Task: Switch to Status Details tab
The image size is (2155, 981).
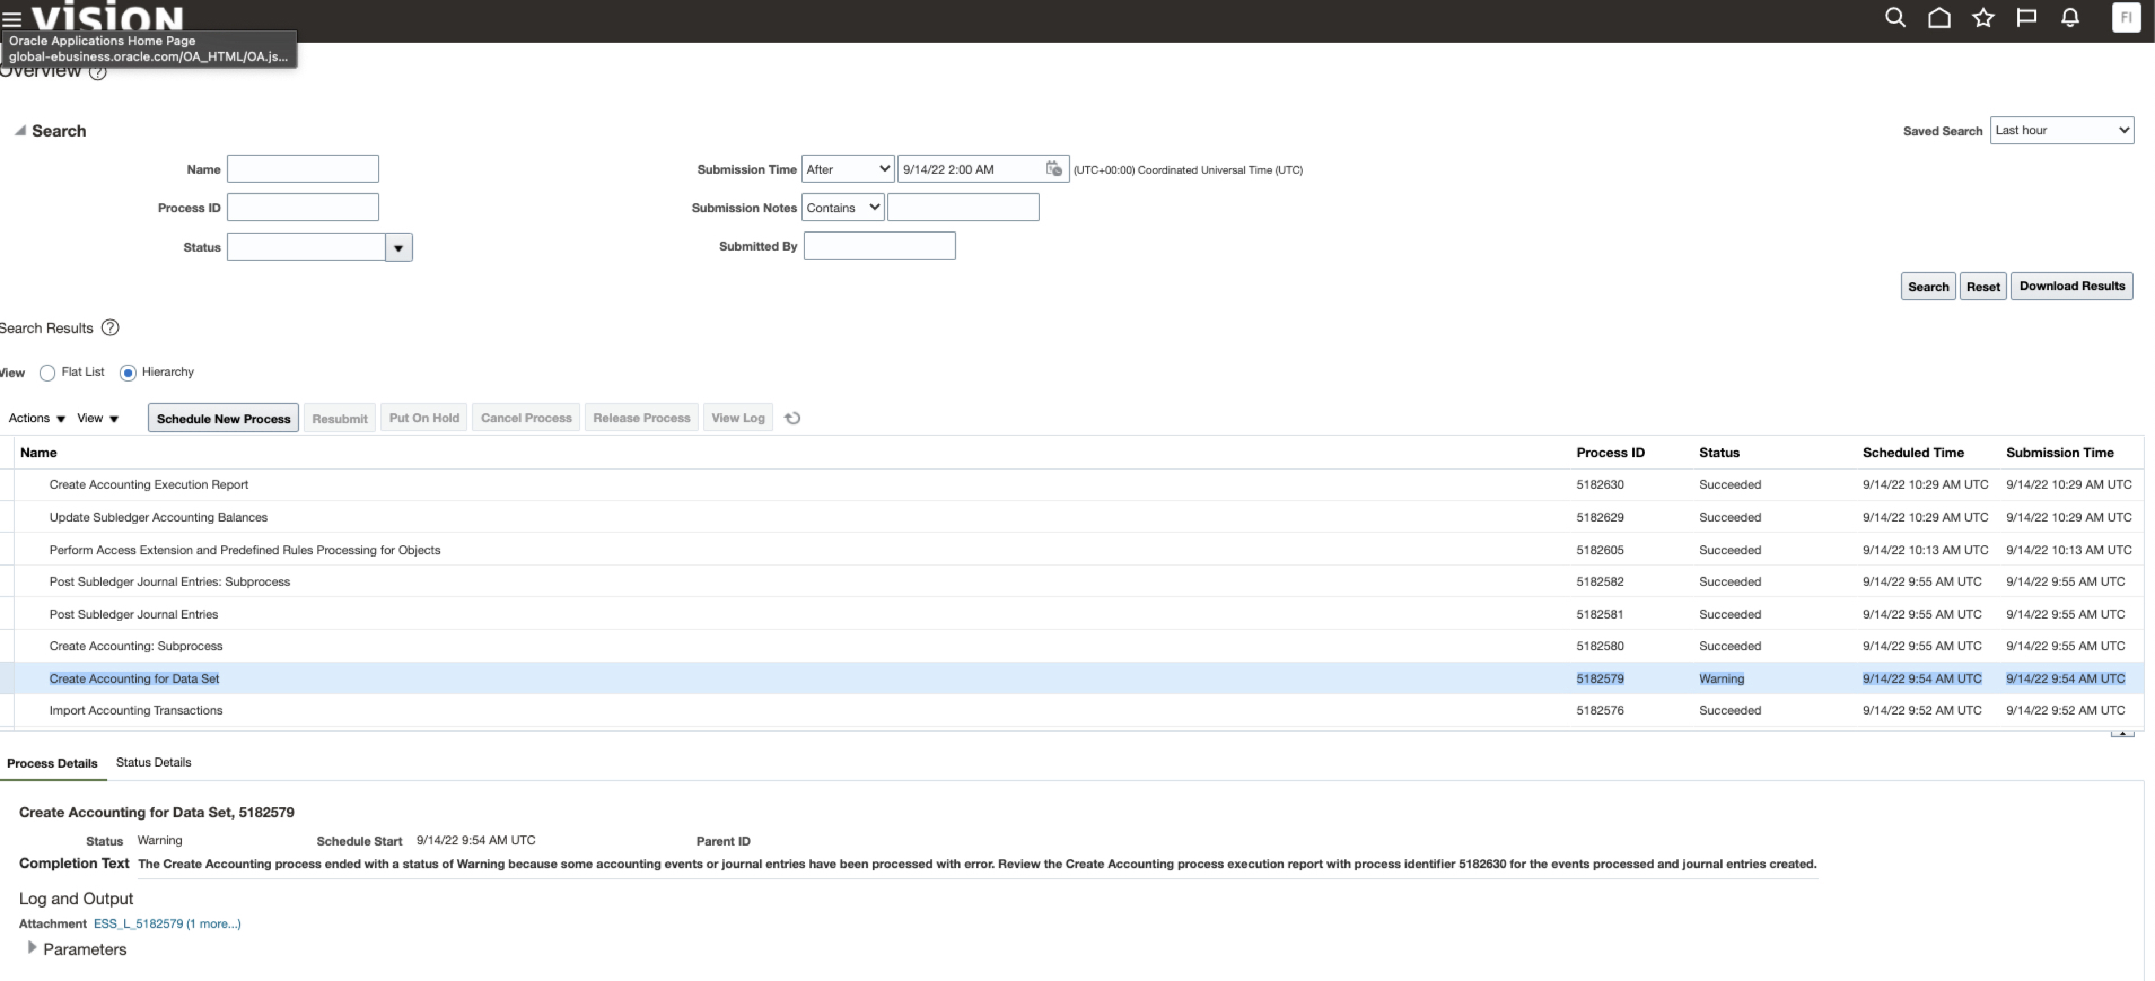Action: click(153, 762)
